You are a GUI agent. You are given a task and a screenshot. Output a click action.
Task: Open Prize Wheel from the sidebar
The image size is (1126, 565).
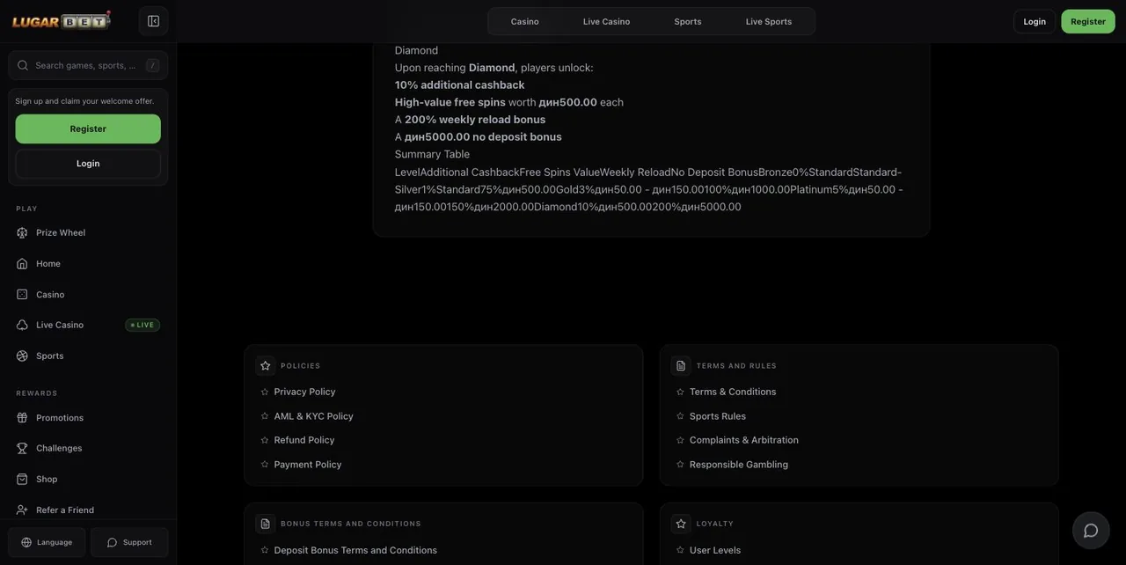coord(88,233)
